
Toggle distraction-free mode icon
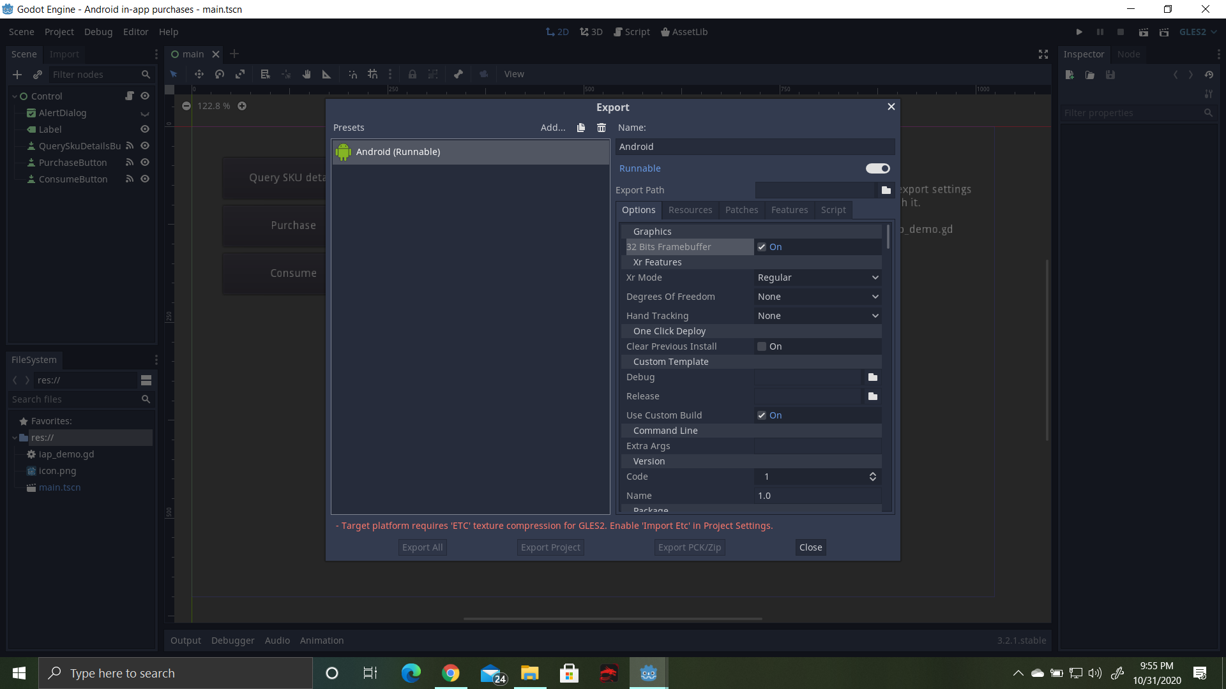1043,54
